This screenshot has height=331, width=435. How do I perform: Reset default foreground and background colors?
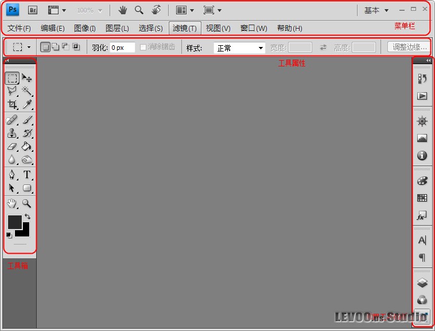(x=9, y=235)
